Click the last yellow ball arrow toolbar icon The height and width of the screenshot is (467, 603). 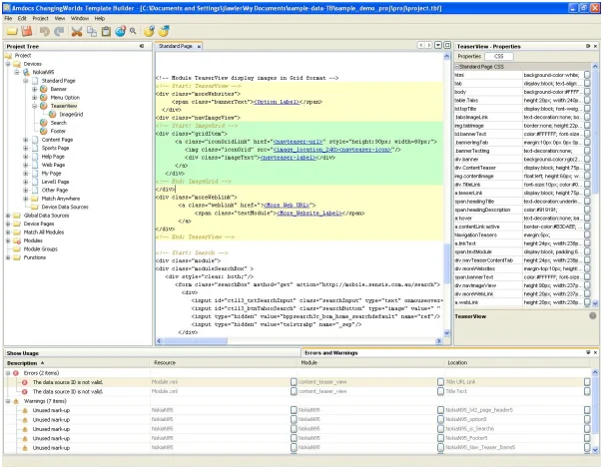tap(164, 31)
